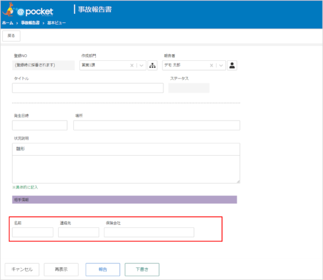Clear the 報告者 selection with X
This screenshot has width=323, height=280.
(212, 66)
